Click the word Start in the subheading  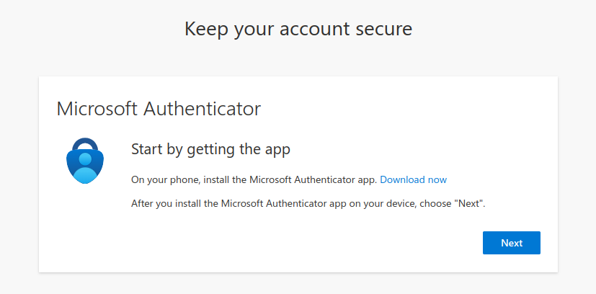pyautogui.click(x=146, y=148)
